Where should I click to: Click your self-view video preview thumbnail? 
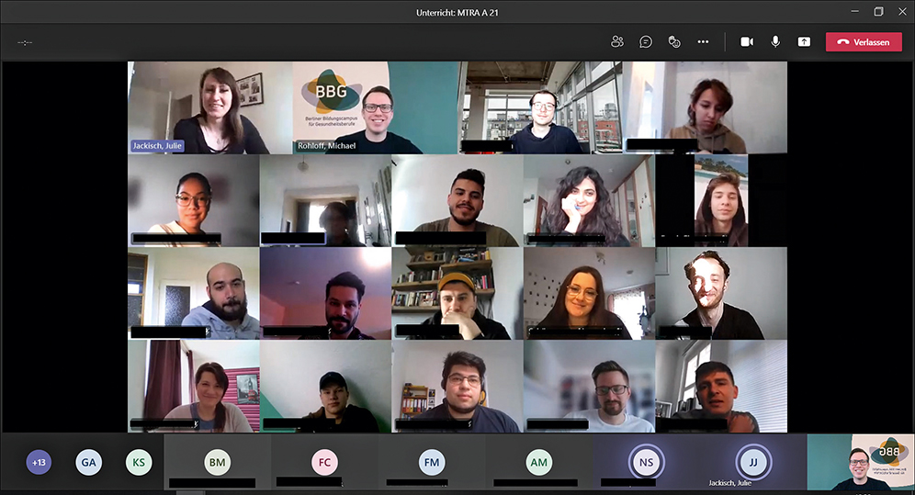coord(860,462)
